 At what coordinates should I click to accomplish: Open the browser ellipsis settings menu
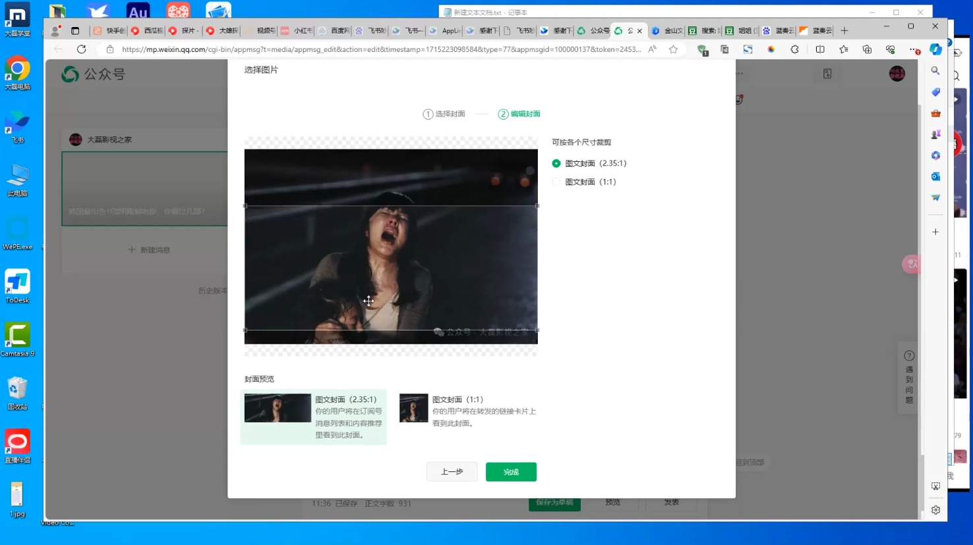coord(913,49)
